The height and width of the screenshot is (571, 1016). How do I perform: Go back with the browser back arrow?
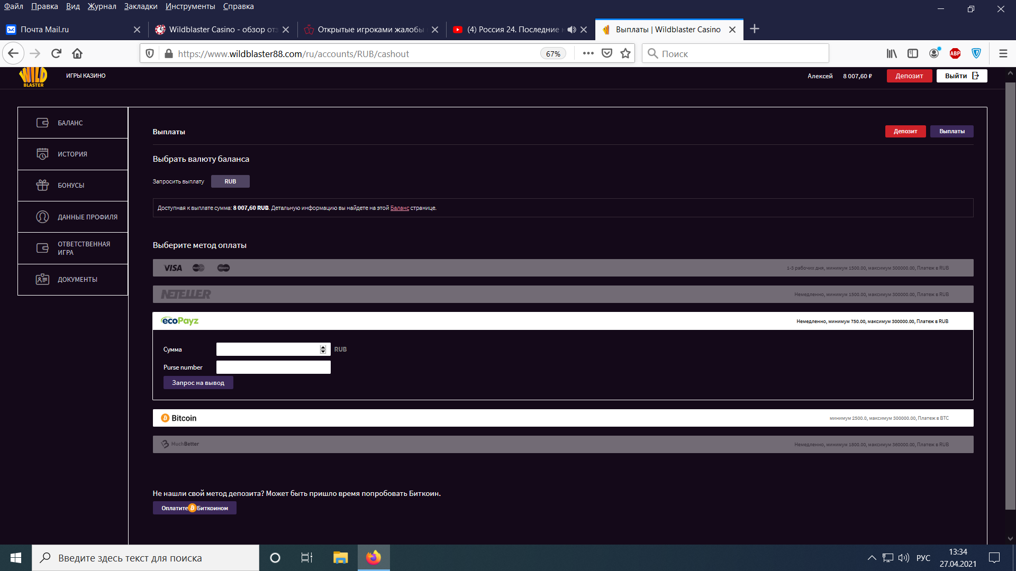(x=13, y=53)
